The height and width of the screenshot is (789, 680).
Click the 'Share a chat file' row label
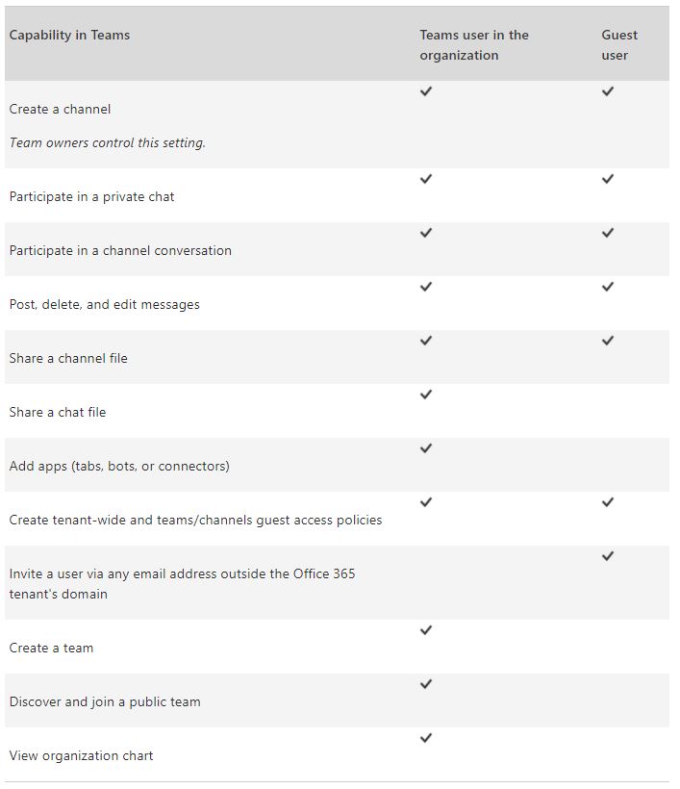coord(58,412)
